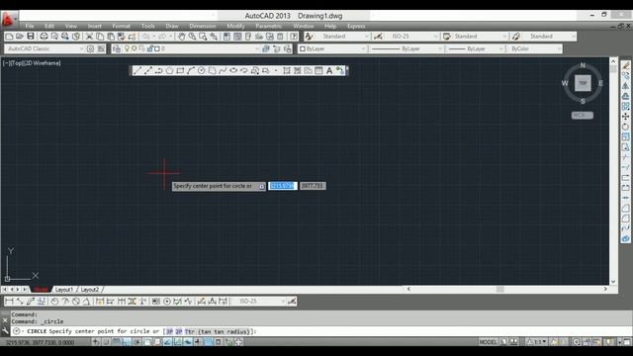Click the Plot (print) icon

pos(44,37)
